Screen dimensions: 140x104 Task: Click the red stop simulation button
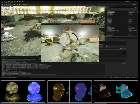(26, 4)
